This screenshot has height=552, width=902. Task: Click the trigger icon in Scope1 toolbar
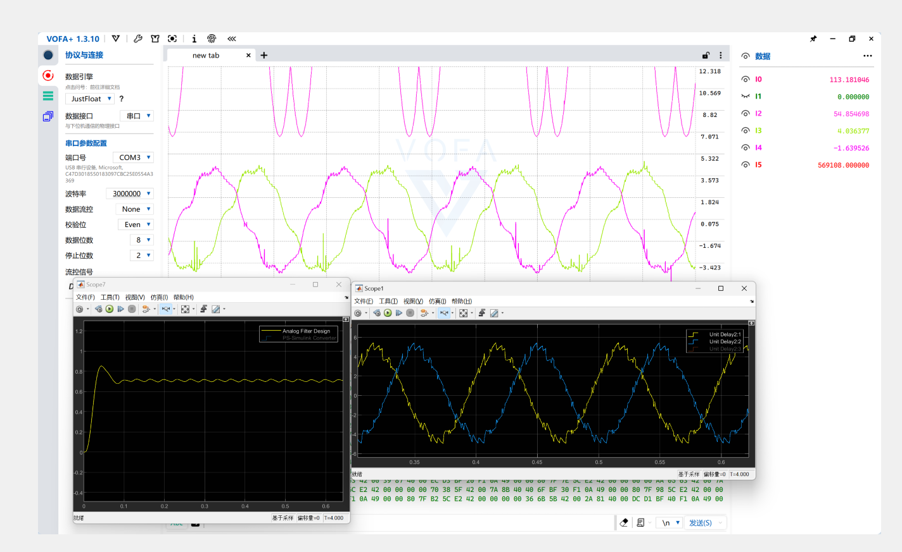click(x=482, y=313)
